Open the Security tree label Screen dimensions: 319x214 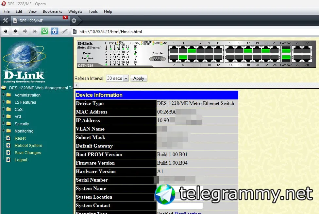tap(22, 124)
